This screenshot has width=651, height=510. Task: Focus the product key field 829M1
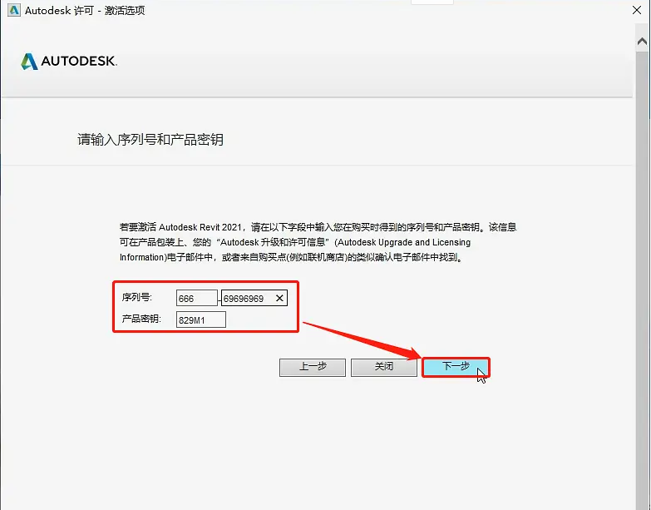(201, 319)
